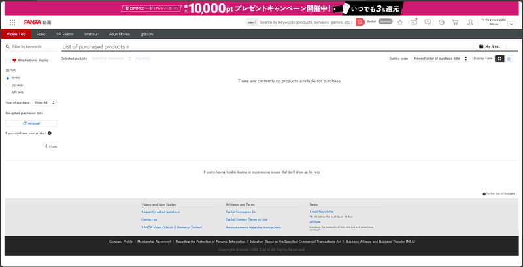Jump to the top of this page
The height and width of the screenshot is (267, 523).
499,193
